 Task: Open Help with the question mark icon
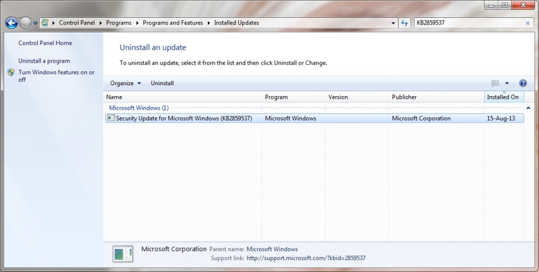coord(523,83)
